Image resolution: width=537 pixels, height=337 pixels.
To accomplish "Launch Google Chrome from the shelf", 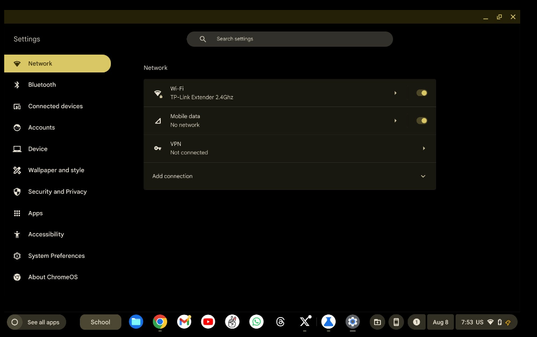I will (x=160, y=322).
